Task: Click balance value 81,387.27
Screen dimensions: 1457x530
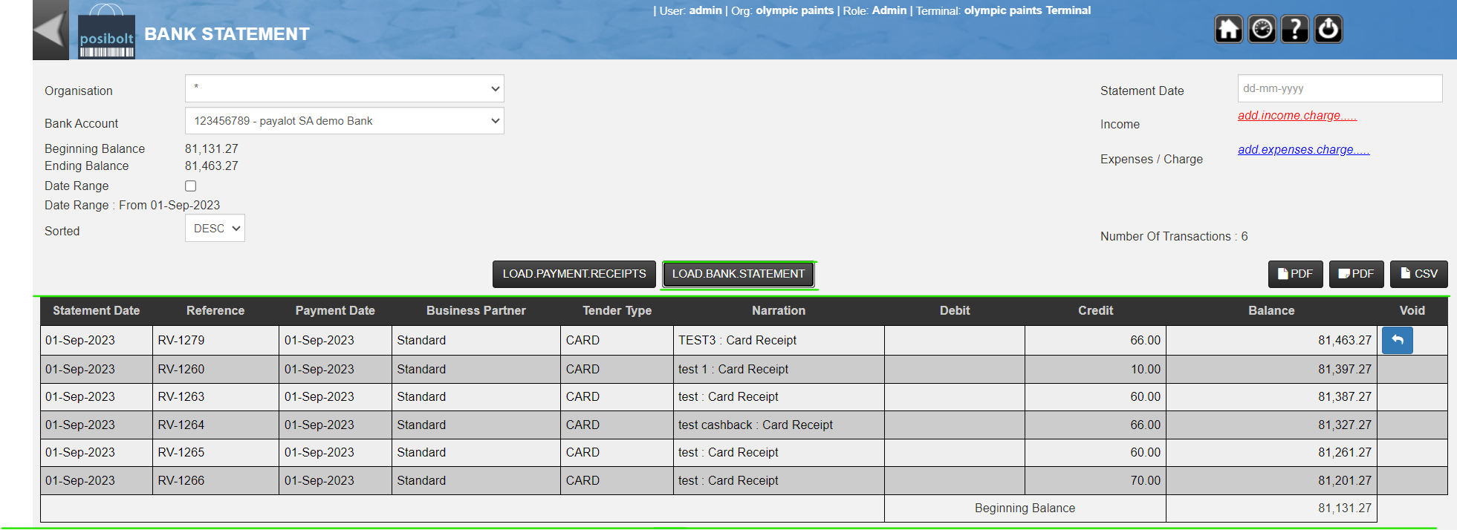Action: click(1345, 397)
